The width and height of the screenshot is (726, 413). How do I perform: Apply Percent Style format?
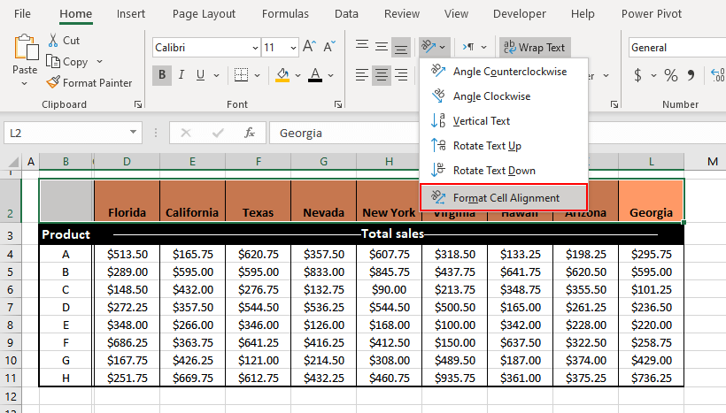[671, 75]
